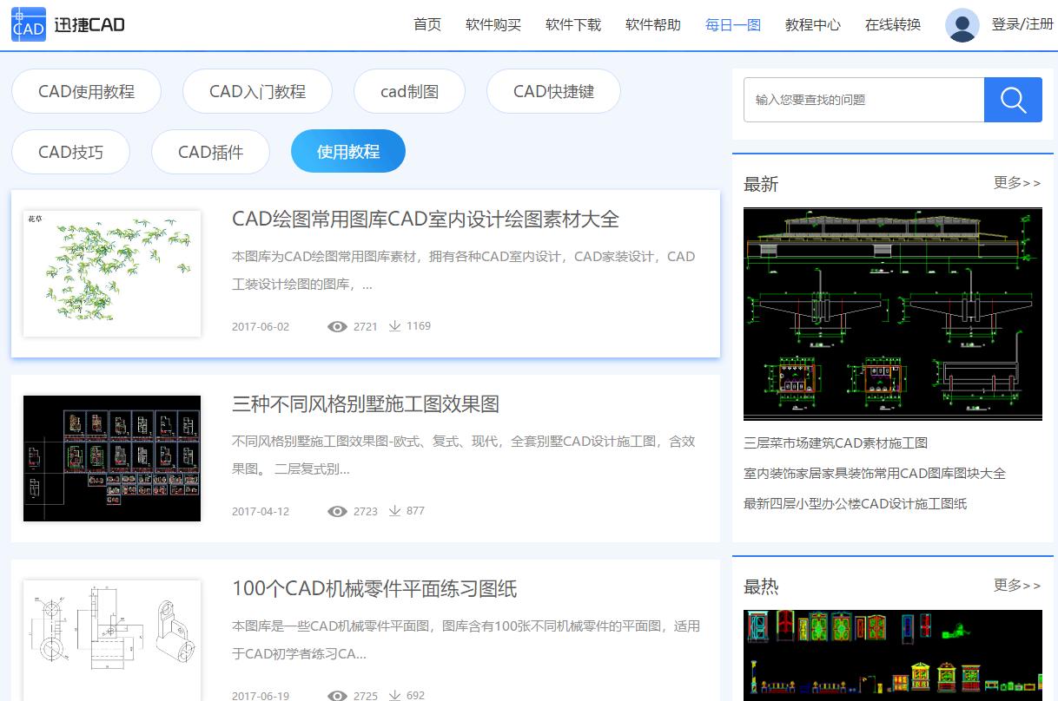This screenshot has width=1058, height=701.
Task: Navigate to 教程中心 in the top menu
Action: click(x=812, y=25)
